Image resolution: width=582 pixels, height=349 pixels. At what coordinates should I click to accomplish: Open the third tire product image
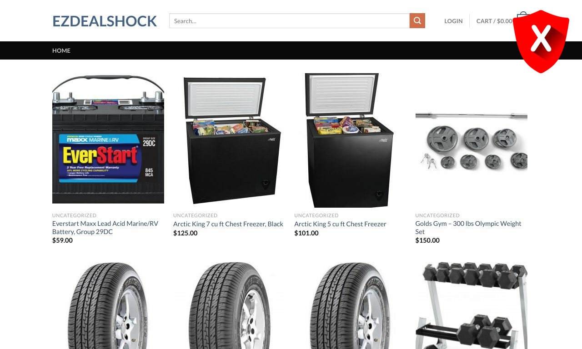[350, 305]
